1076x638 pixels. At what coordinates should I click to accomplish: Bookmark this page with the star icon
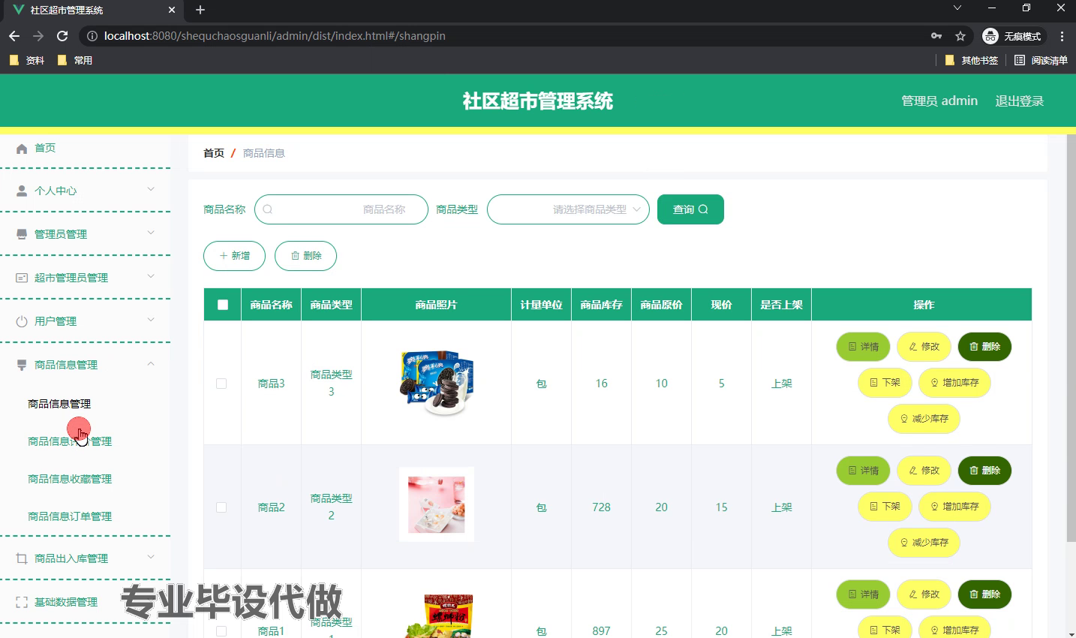click(960, 36)
